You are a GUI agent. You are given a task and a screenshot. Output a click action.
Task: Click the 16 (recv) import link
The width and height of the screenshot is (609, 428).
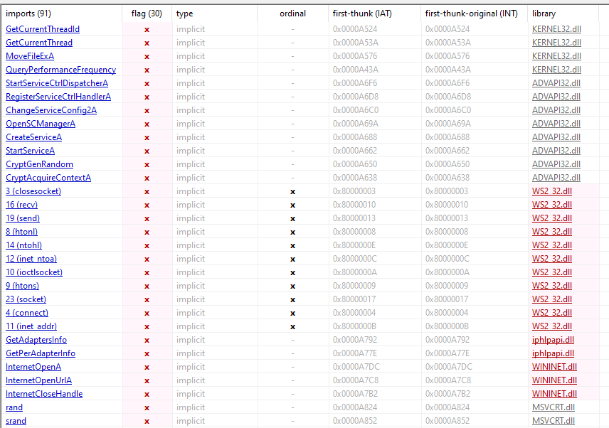click(x=21, y=205)
